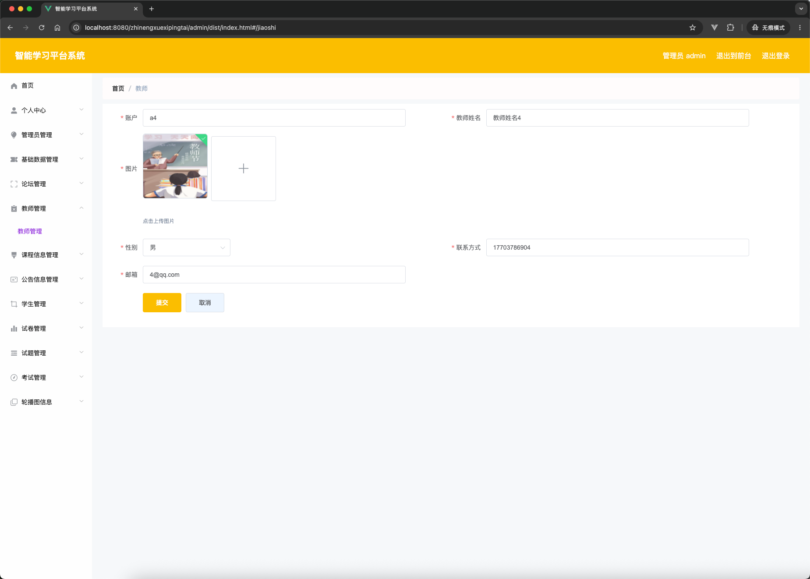Expand the 考试管理 menu chevron
Viewport: 810px width, 579px height.
point(81,377)
